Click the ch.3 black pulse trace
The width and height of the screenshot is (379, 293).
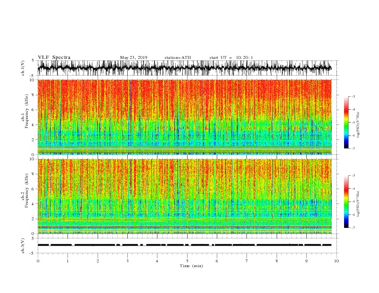(x=184, y=245)
